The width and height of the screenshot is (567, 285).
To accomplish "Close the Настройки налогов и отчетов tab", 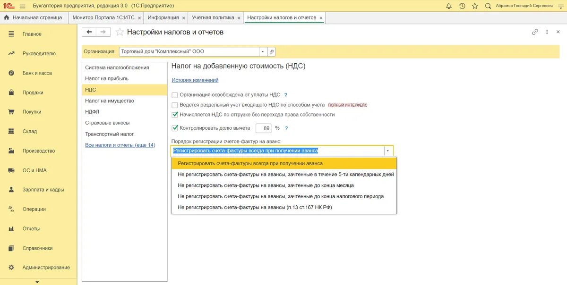I will click(x=321, y=18).
